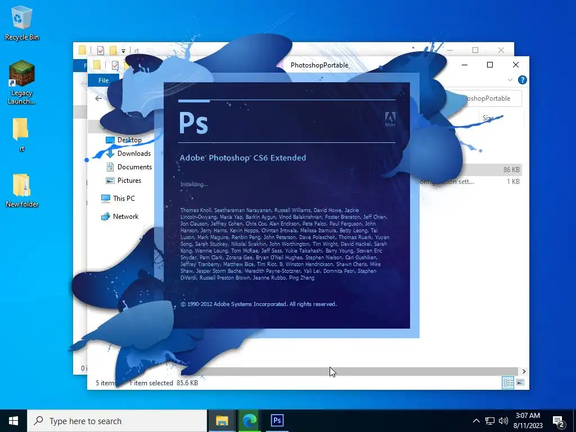This screenshot has height=432, width=576.
Task: Click the Explorer Help question mark icon
Action: point(522,80)
